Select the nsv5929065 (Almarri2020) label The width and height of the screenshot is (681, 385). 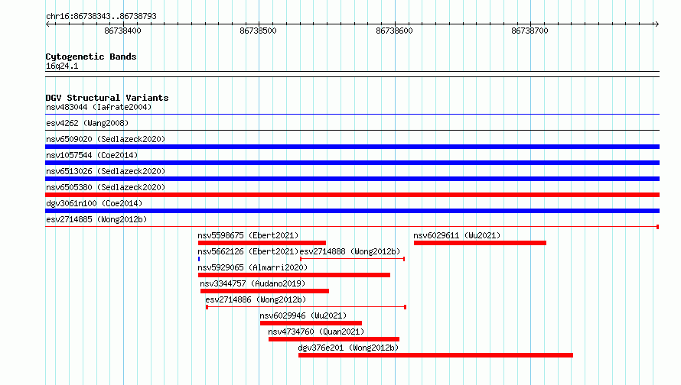tap(253, 267)
